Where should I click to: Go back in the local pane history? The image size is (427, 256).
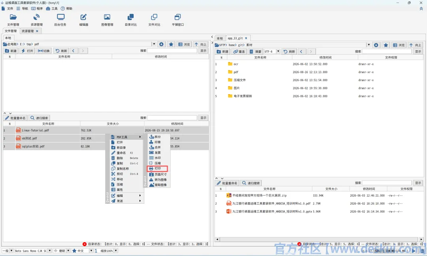[73, 51]
